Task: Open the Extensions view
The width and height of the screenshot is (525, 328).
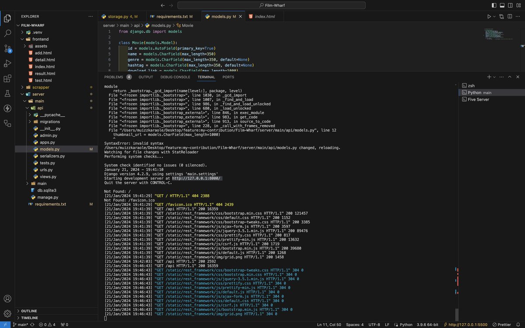Action: coord(7,79)
